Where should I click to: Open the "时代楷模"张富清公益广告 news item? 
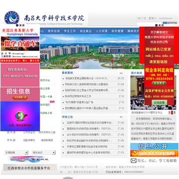point(79,102)
